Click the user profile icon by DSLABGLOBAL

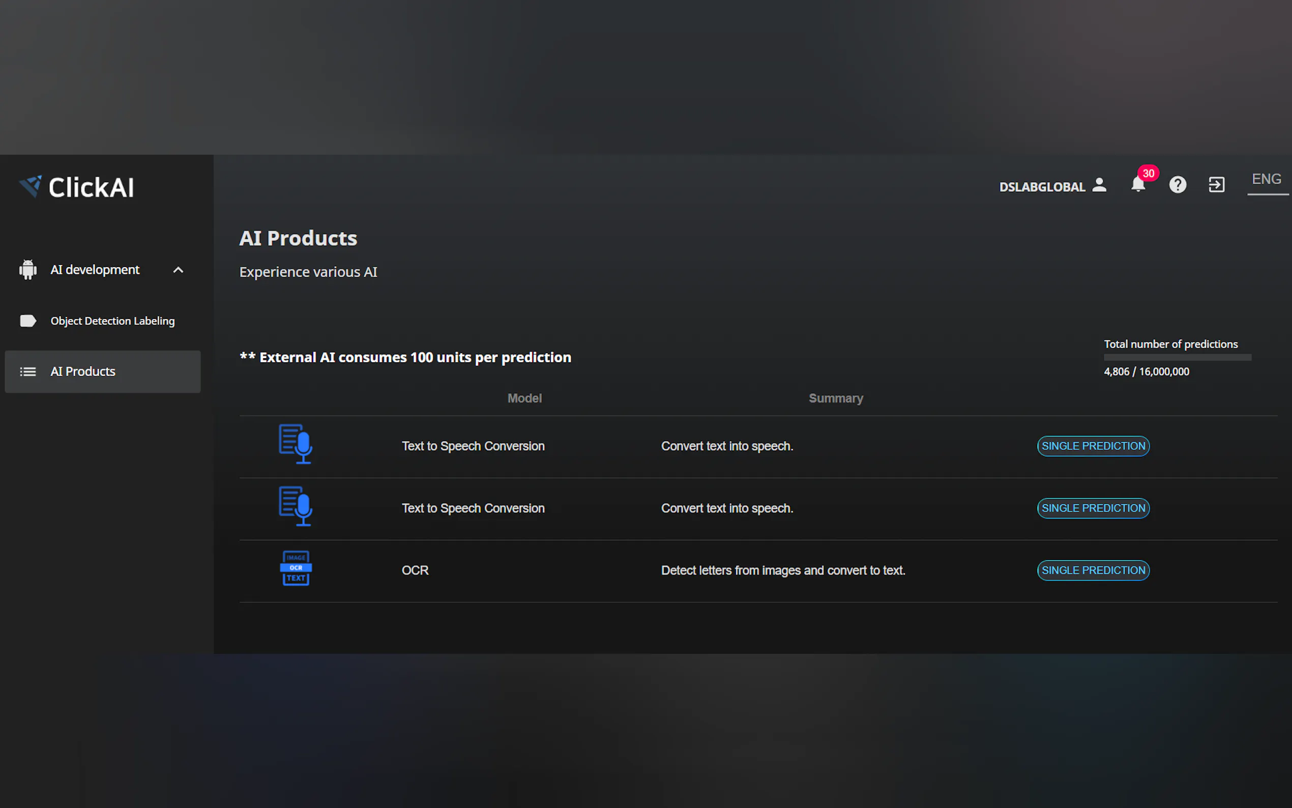point(1099,185)
